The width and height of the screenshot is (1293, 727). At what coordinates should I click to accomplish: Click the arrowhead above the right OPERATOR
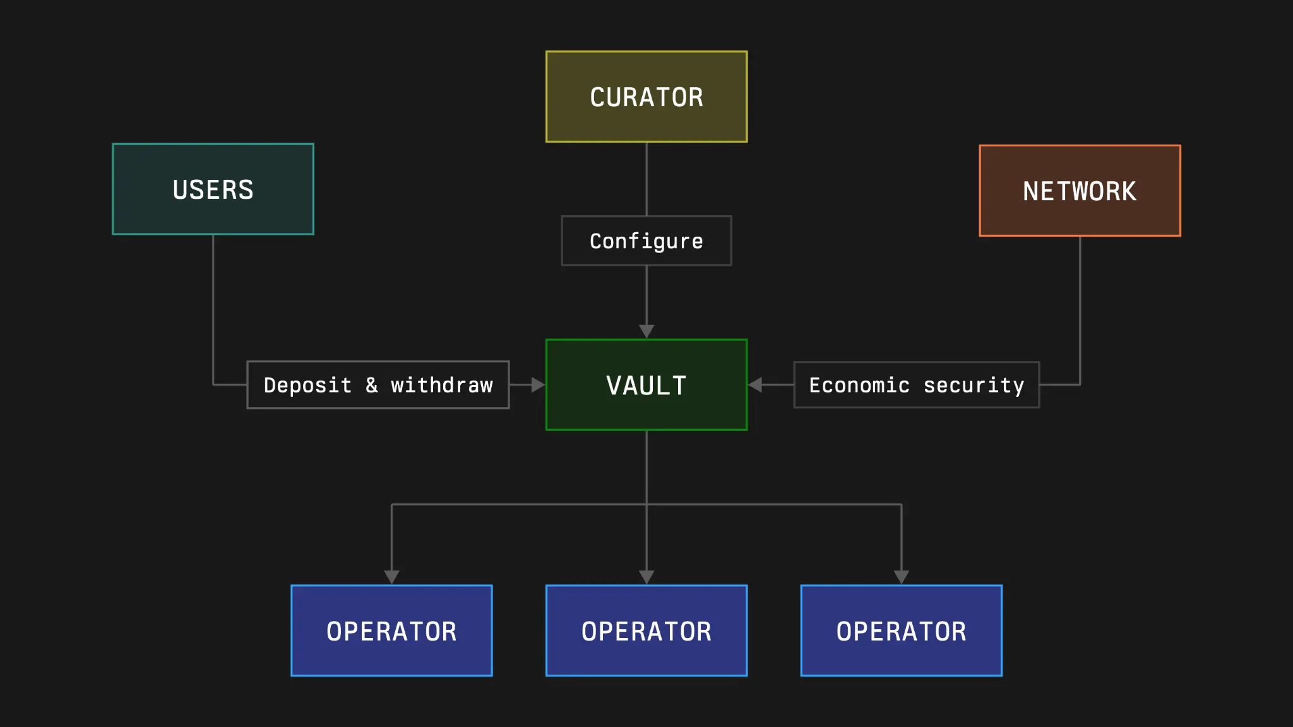pyautogui.click(x=902, y=576)
